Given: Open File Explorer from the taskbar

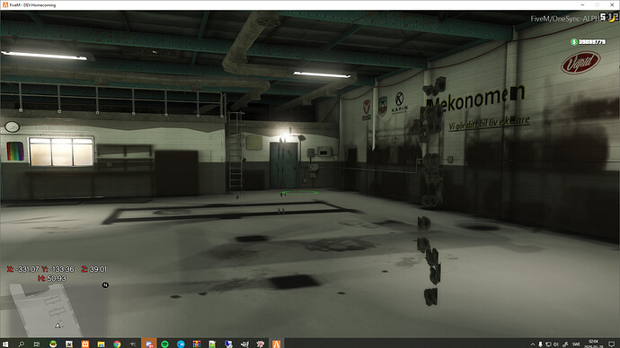Looking at the screenshot, I should [x=101, y=344].
